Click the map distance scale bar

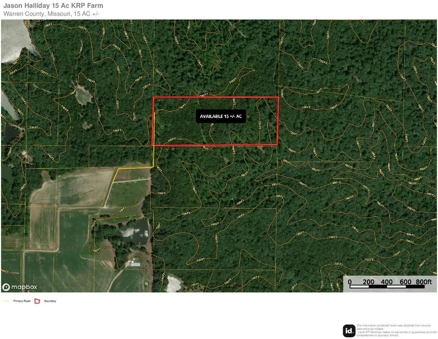click(x=387, y=286)
